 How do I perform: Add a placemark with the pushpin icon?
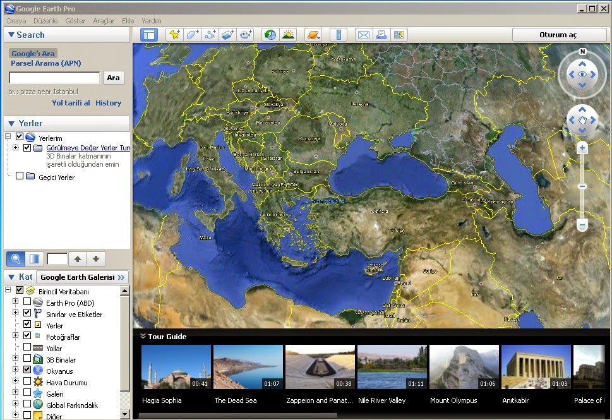(174, 35)
